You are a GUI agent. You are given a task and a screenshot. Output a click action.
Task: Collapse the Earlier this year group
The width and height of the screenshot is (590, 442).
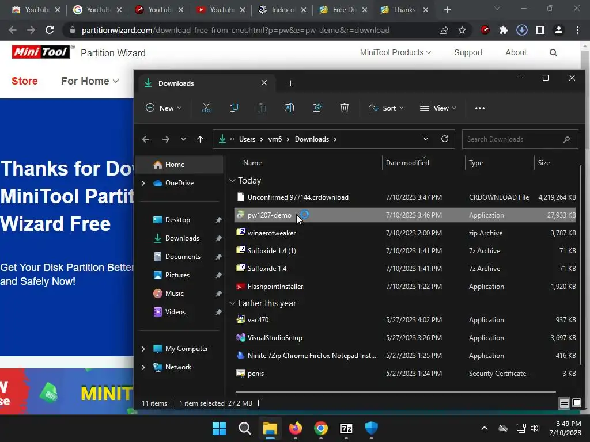pos(233,303)
